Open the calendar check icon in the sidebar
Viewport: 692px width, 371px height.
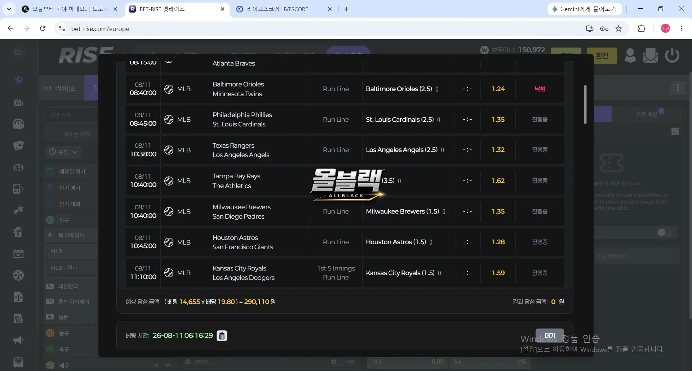click(x=18, y=254)
